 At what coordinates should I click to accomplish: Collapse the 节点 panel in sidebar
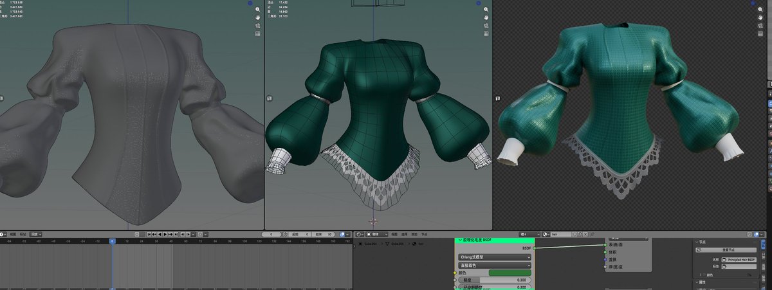697,242
